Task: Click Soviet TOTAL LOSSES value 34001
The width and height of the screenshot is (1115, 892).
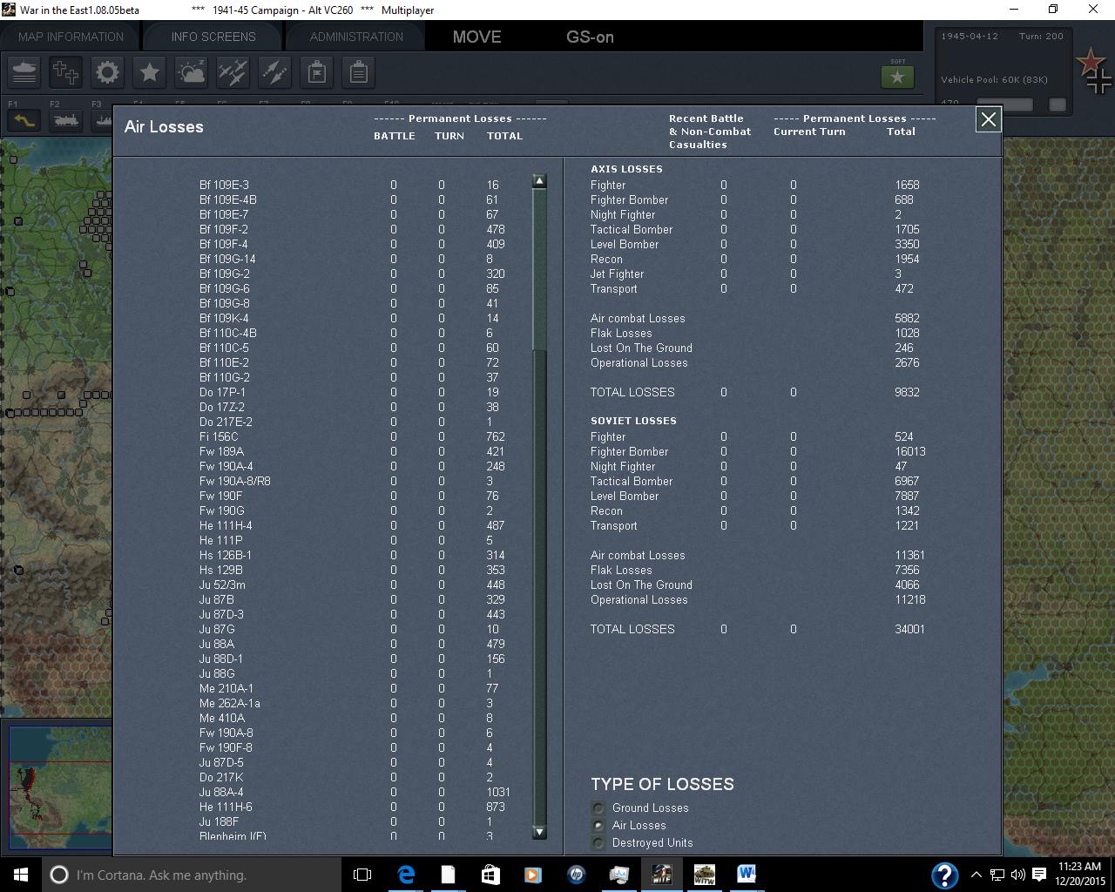Action: 910,629
